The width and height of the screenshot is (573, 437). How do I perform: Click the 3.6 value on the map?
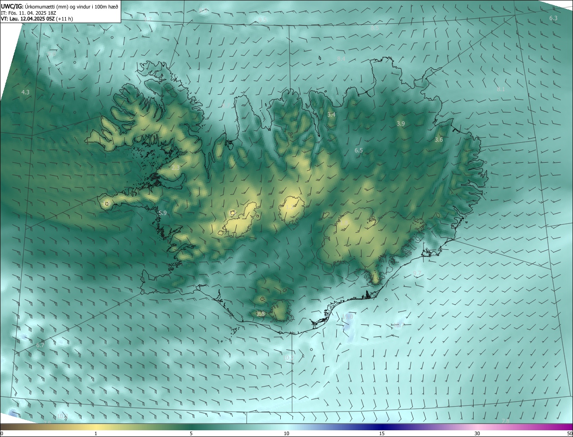coord(439,140)
